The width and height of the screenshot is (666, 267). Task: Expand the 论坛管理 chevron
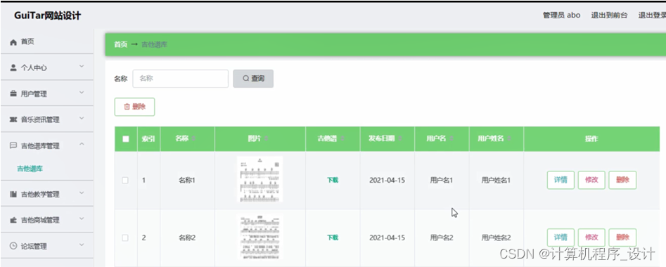[82, 245]
